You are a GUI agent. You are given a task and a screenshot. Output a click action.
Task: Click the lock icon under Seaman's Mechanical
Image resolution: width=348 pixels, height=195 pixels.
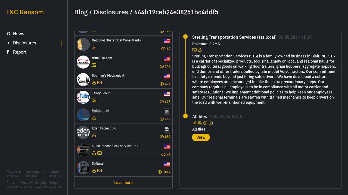click(x=94, y=83)
